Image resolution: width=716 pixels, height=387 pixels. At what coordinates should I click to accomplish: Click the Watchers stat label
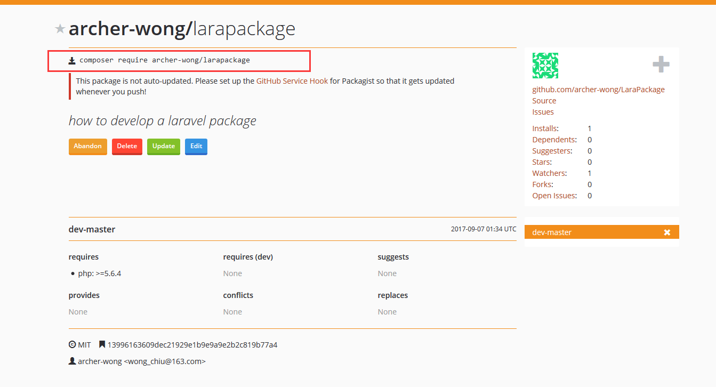click(550, 173)
